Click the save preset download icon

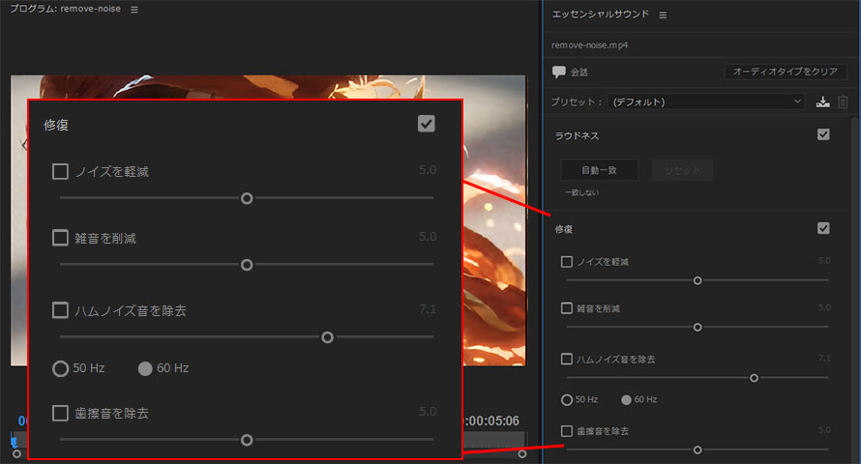(x=823, y=101)
